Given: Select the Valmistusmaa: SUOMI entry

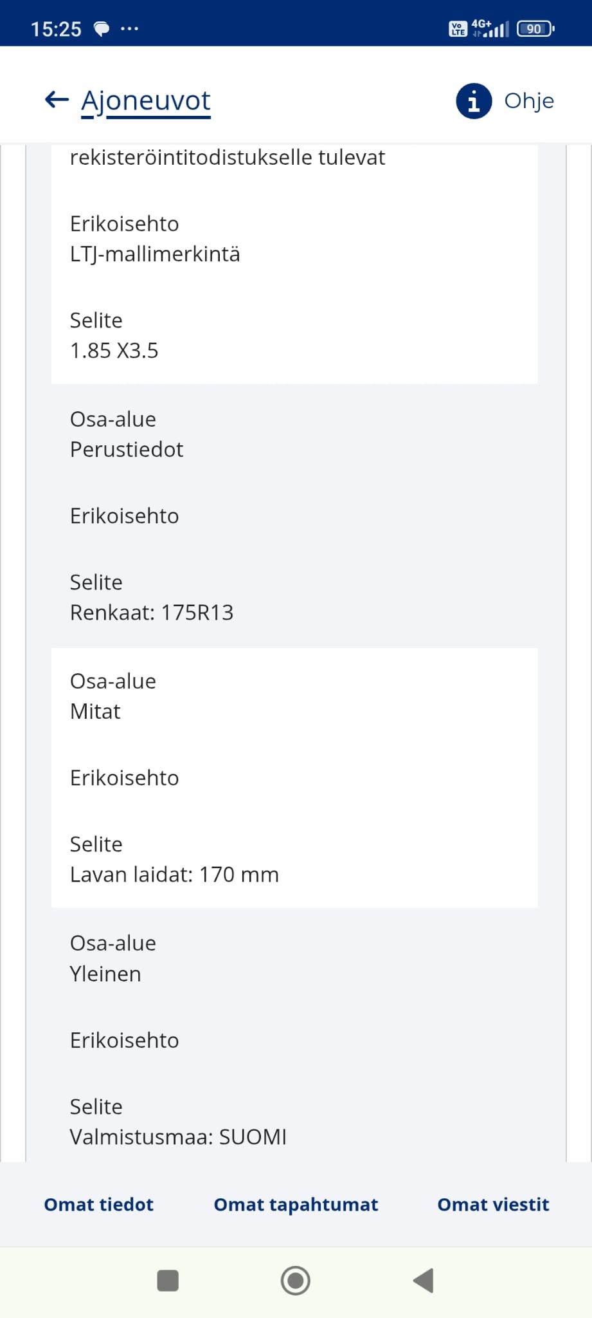Looking at the screenshot, I should pos(178,1137).
